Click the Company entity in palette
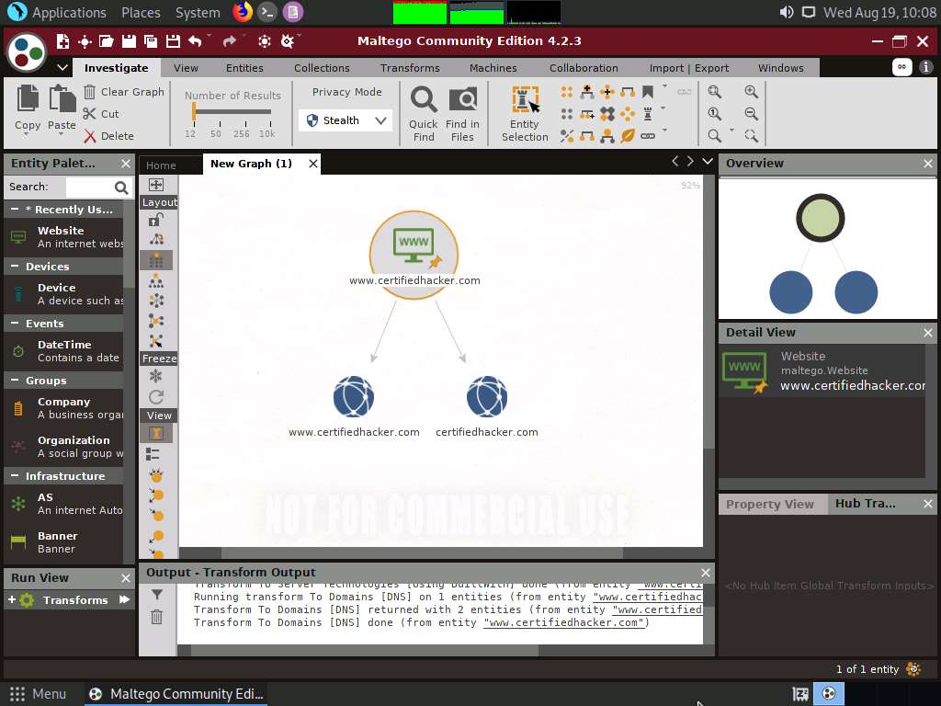Viewport: 941px width, 706px height. pos(63,408)
